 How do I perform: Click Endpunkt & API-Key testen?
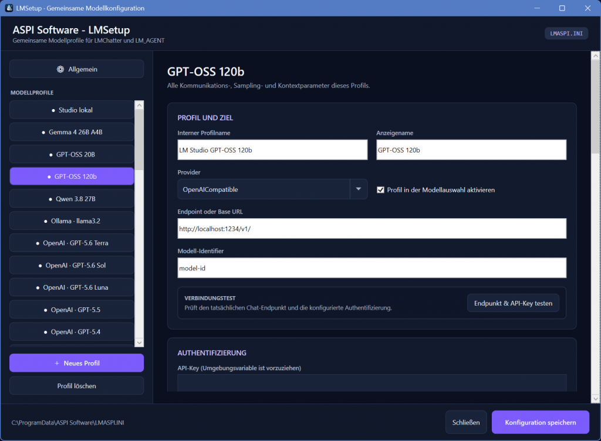(x=513, y=303)
